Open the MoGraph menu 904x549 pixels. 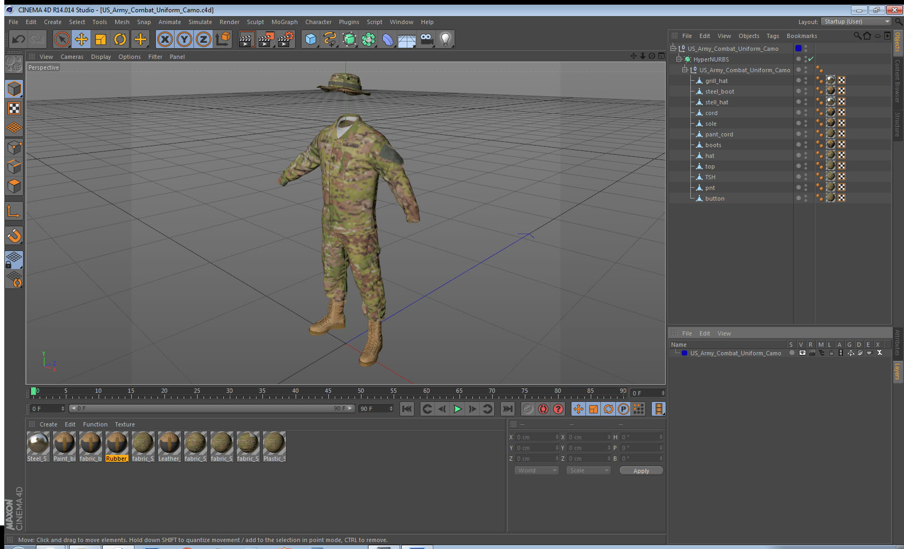284,22
